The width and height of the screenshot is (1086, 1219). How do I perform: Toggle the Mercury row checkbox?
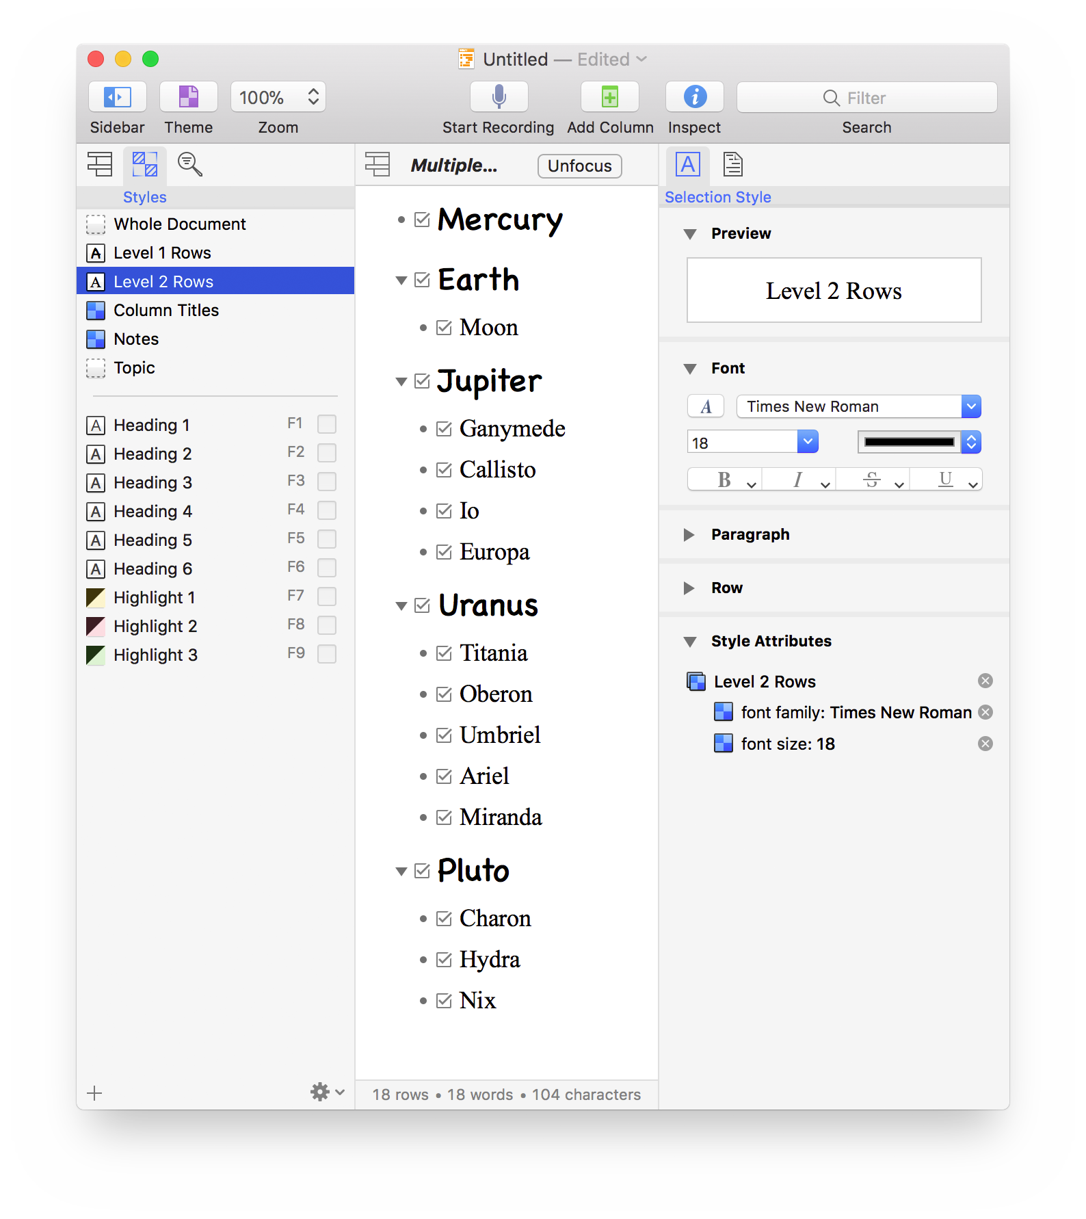423,220
